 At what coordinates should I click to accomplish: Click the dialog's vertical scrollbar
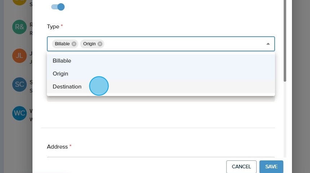[285, 39]
